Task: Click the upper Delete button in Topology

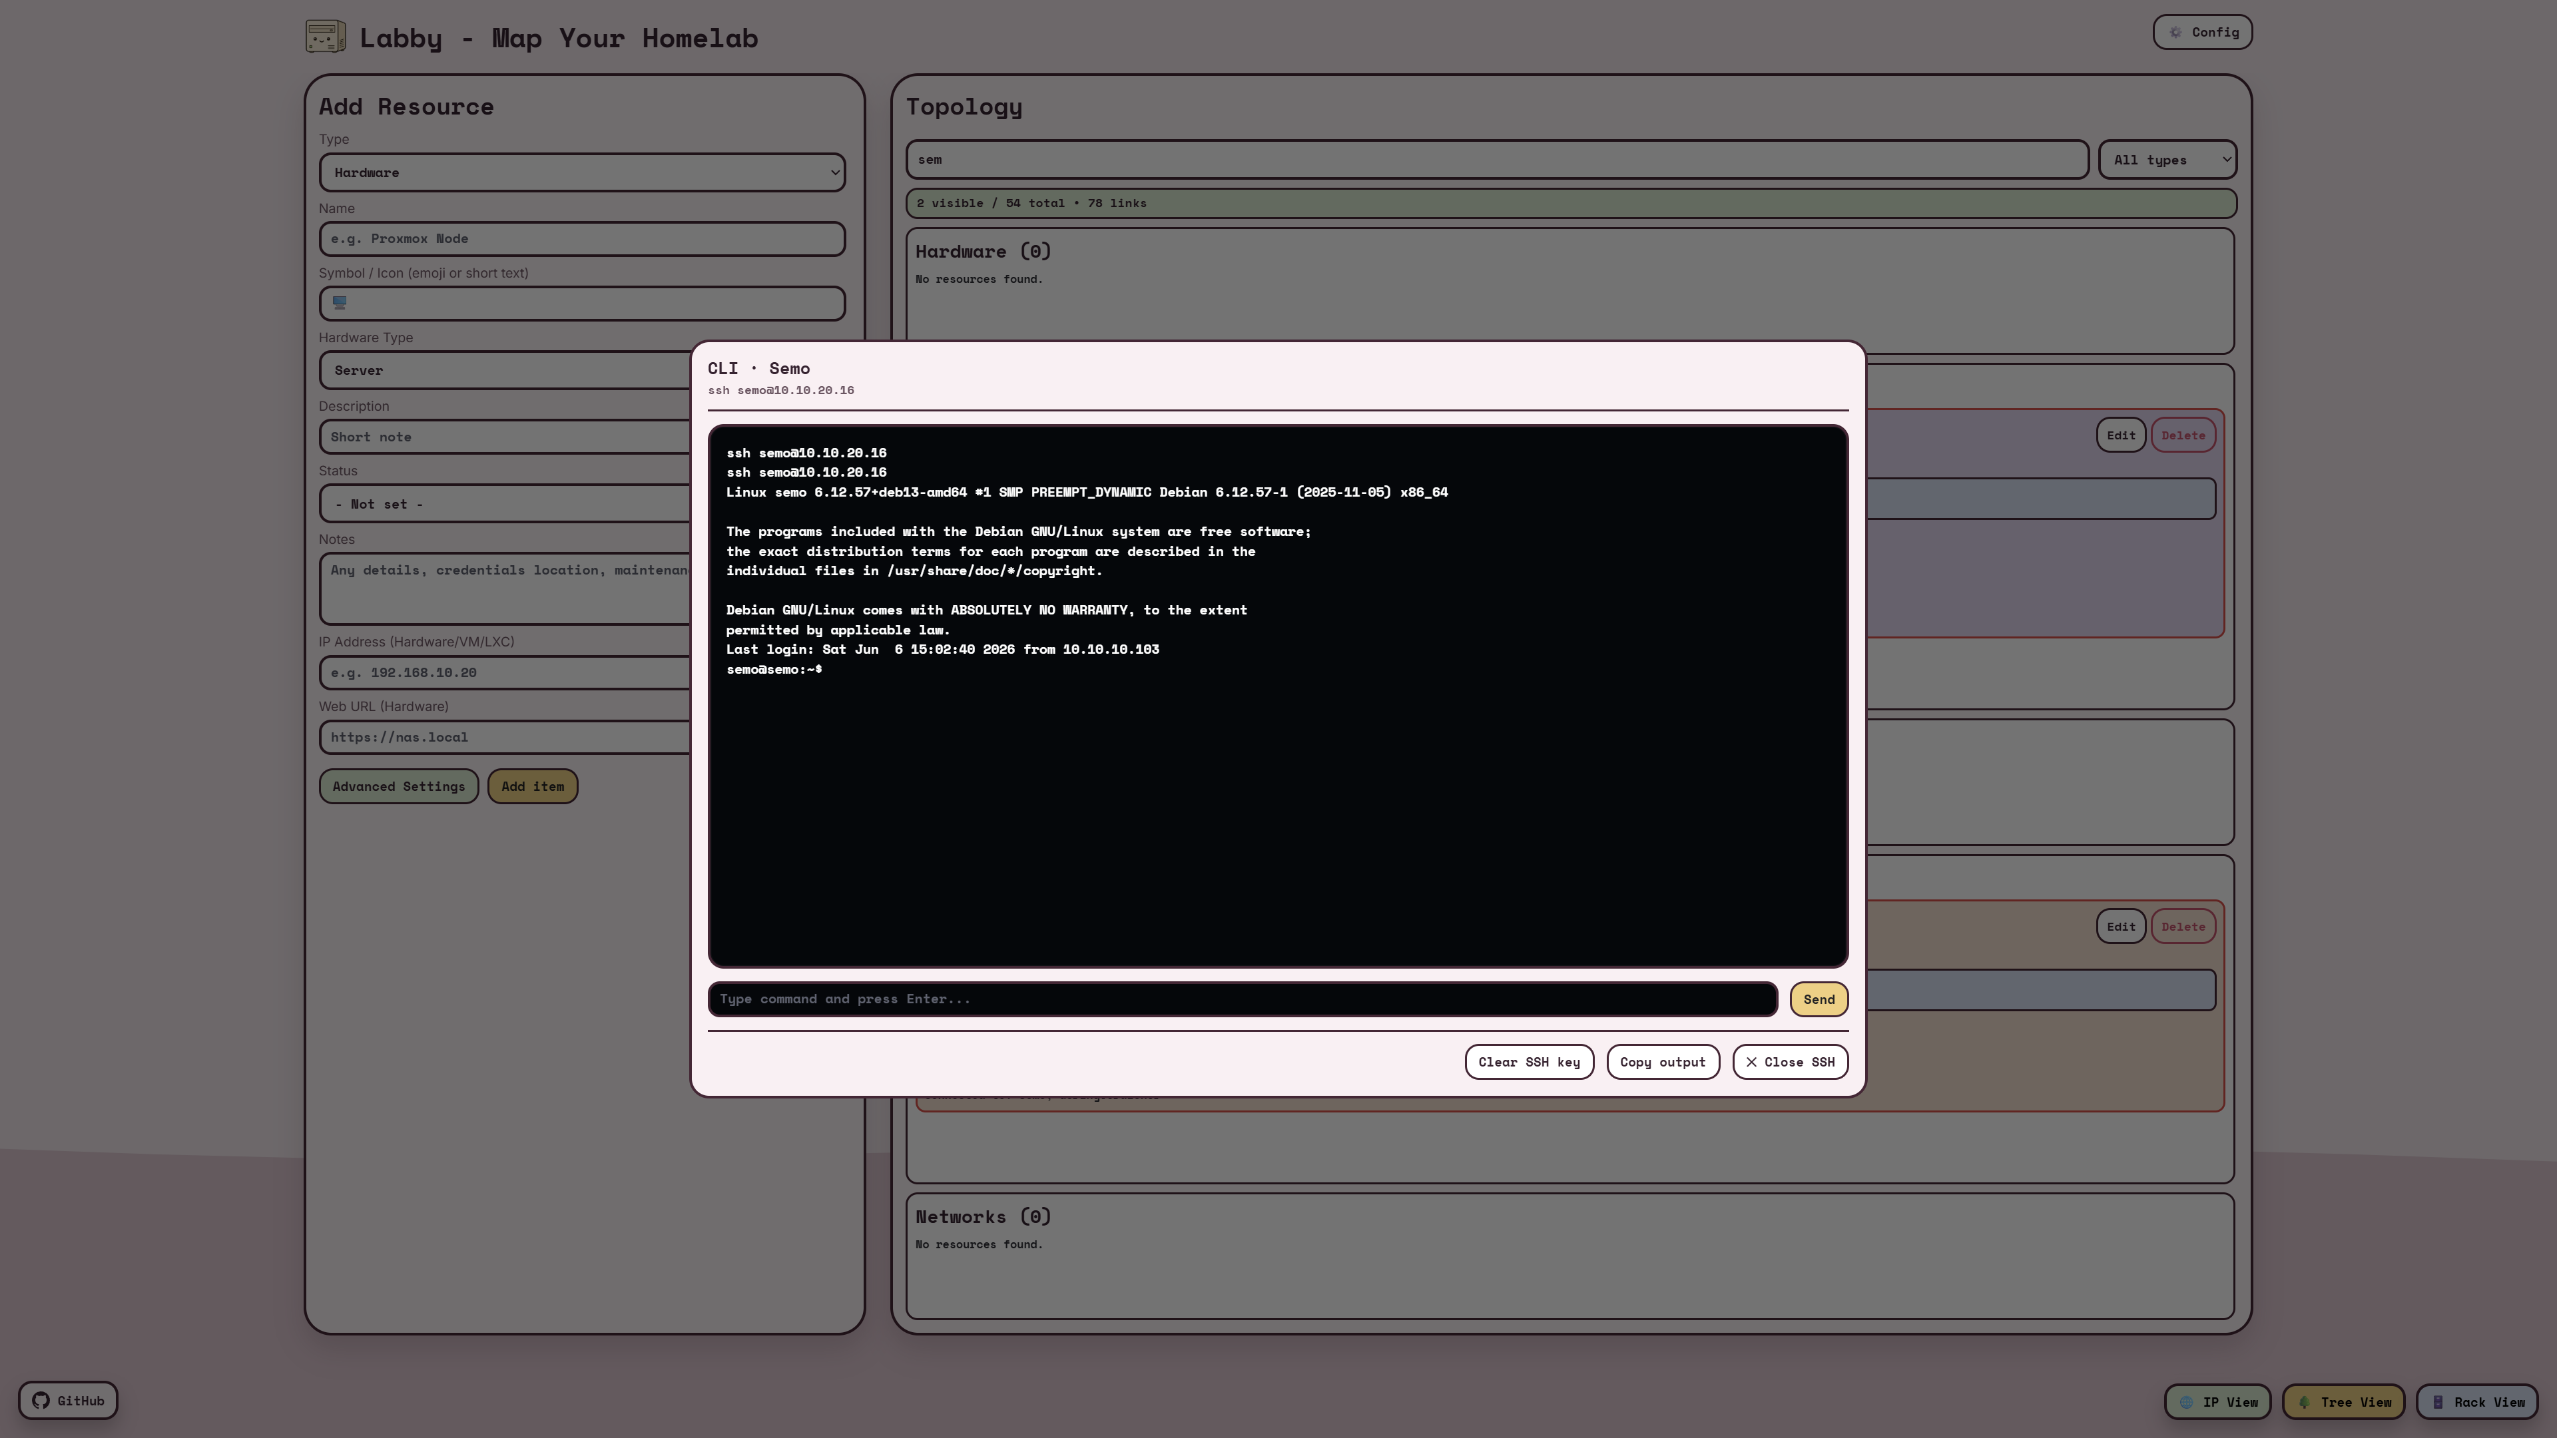Action: click(2183, 435)
